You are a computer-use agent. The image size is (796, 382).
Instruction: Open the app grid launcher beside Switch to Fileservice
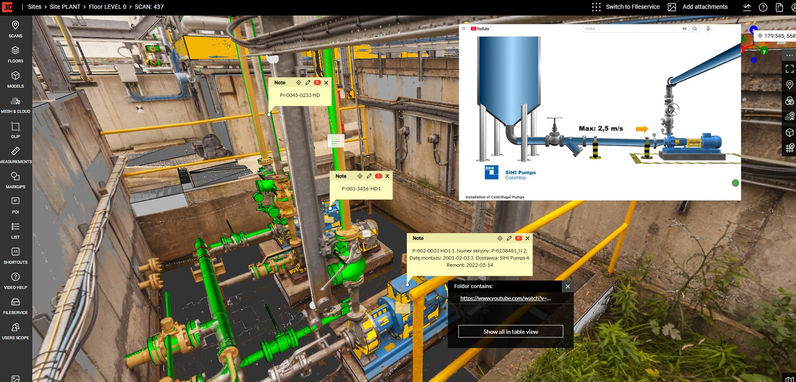click(596, 7)
